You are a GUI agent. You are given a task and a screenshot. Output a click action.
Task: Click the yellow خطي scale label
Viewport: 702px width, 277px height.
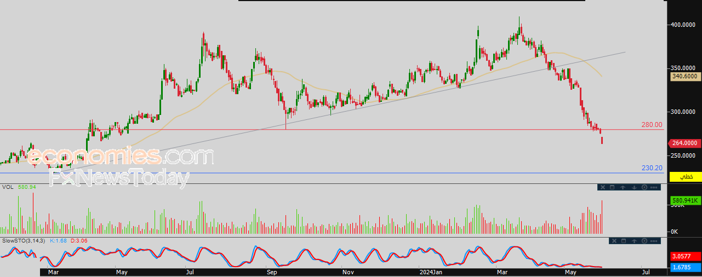coord(686,177)
